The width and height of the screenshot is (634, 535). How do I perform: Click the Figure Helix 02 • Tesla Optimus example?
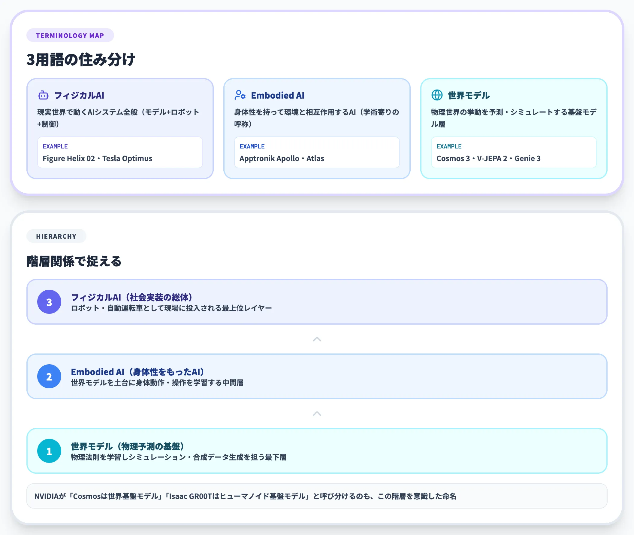[x=98, y=159]
